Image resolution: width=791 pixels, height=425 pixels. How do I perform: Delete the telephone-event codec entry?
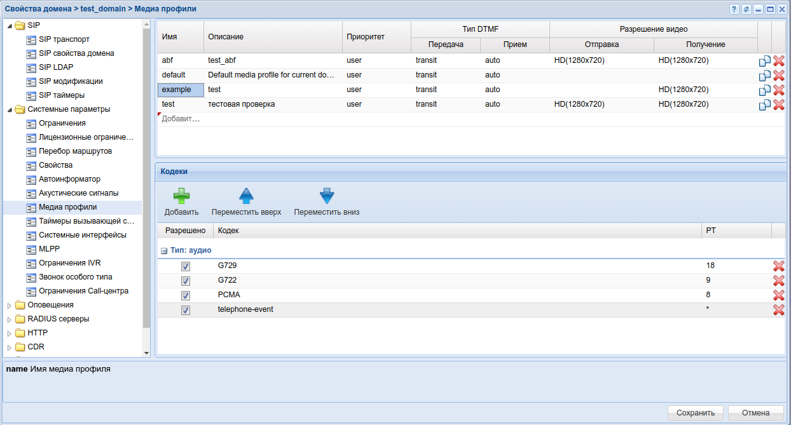coord(778,310)
